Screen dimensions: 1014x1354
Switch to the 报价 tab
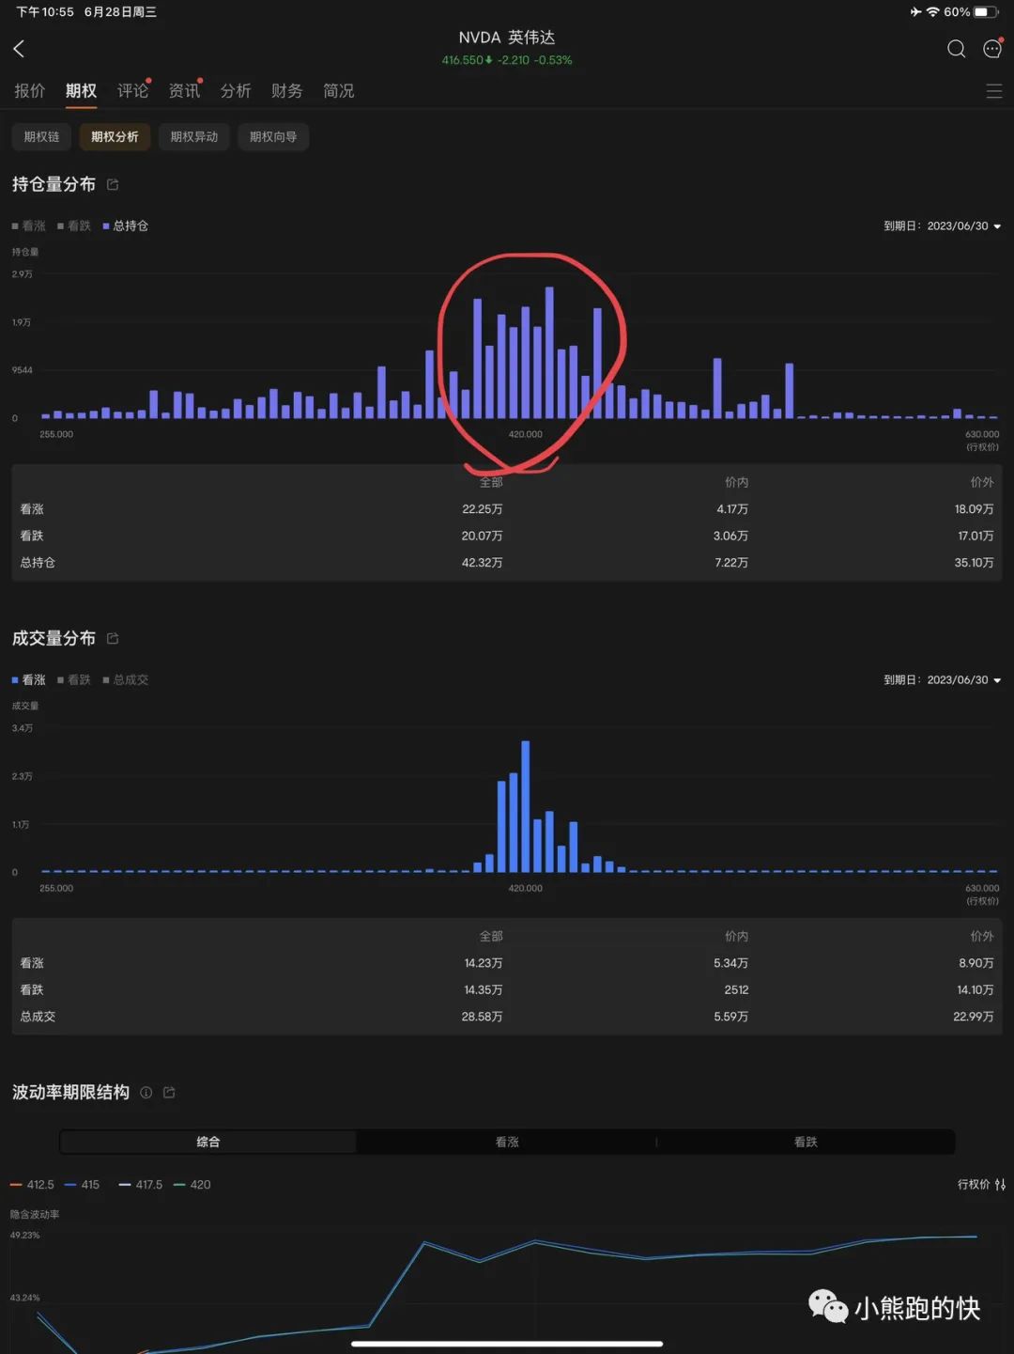click(30, 91)
